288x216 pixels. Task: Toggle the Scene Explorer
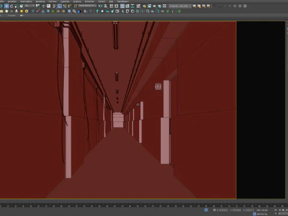point(112,6)
